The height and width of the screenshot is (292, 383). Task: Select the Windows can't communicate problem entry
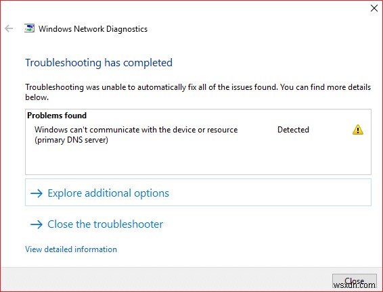[x=136, y=135]
